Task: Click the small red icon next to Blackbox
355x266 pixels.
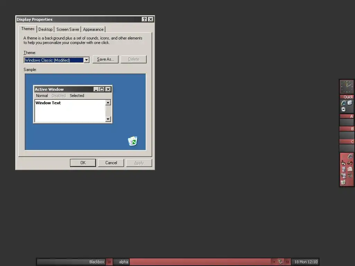Action: 109,262
